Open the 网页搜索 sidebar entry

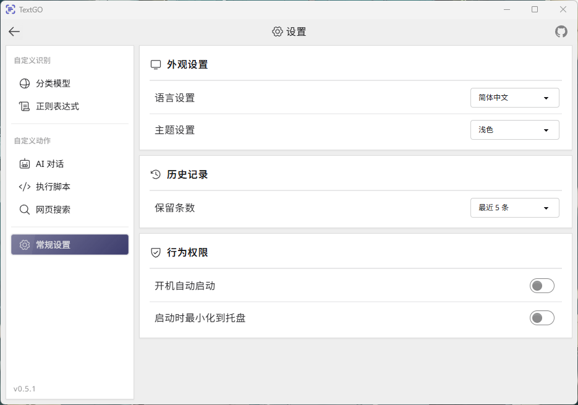click(53, 210)
